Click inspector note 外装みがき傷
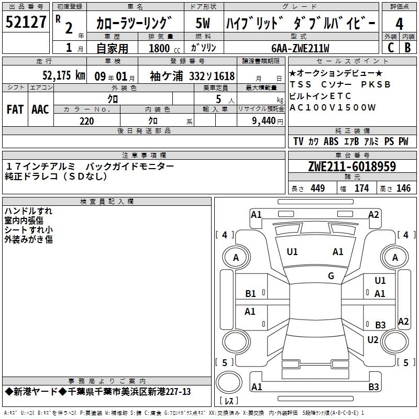 coord(28,239)
